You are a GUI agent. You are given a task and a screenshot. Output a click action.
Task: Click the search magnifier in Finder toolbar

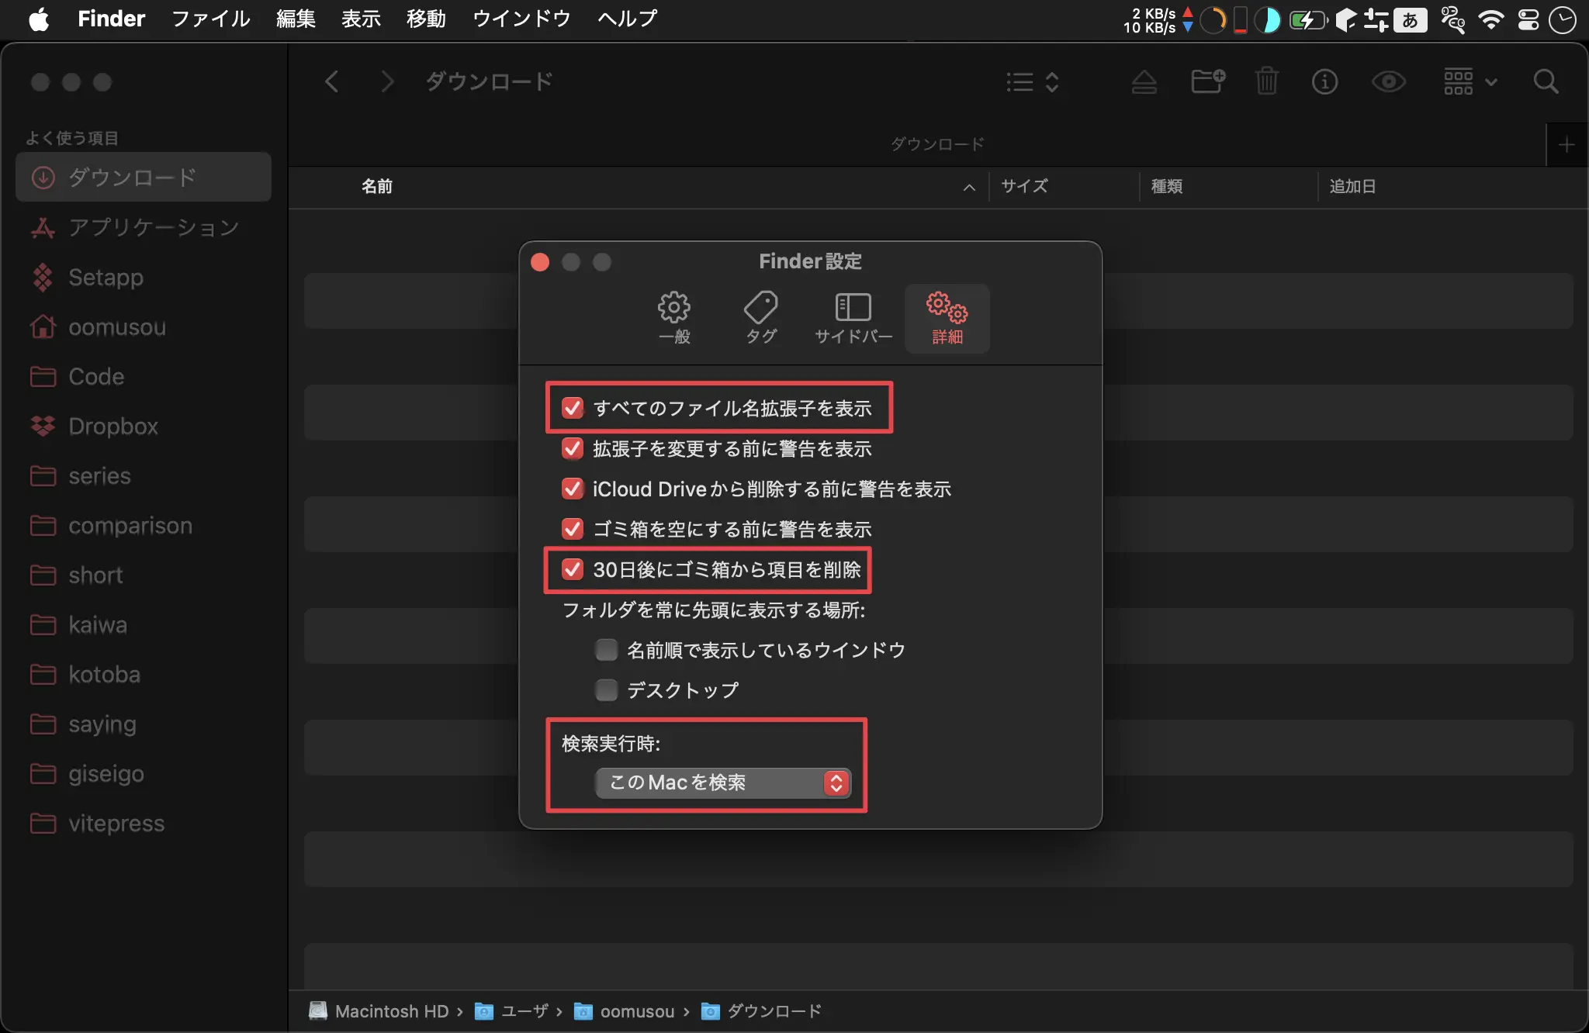coord(1546,81)
